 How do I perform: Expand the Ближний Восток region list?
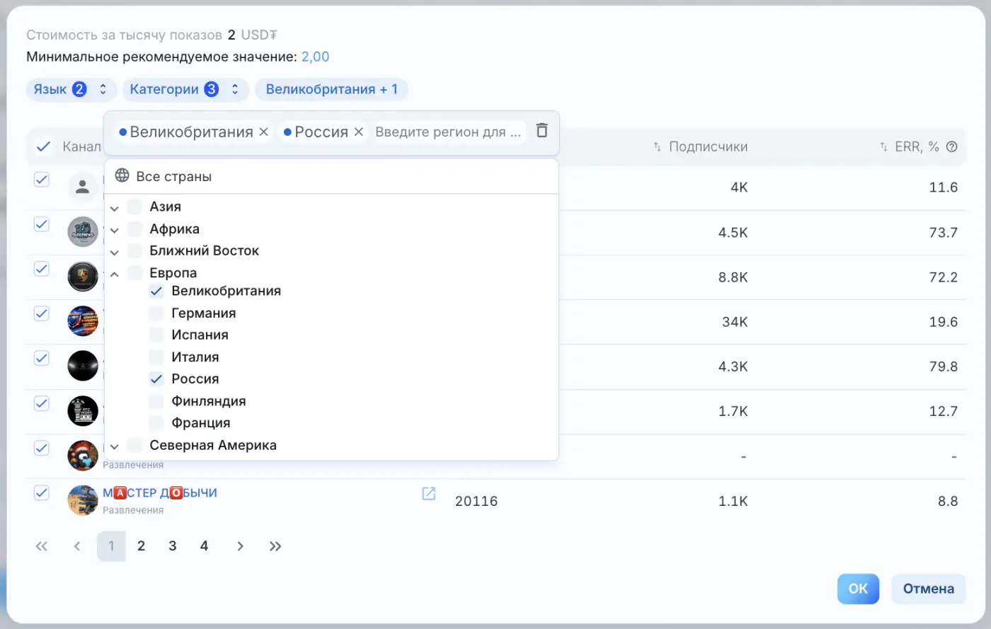pos(114,252)
